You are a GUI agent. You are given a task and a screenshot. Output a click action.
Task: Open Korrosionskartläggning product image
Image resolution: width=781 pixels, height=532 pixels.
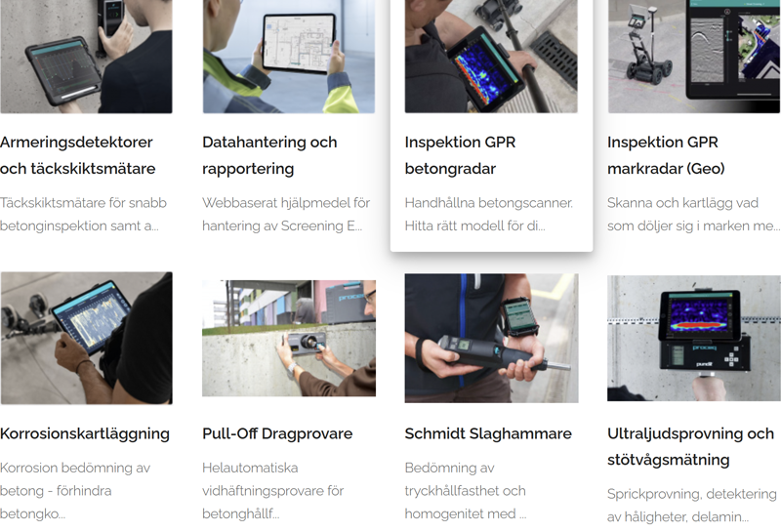pyautogui.click(x=86, y=338)
